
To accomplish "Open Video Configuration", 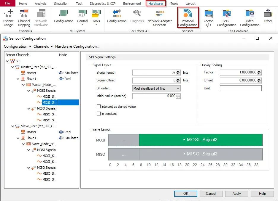I will pos(250,18).
